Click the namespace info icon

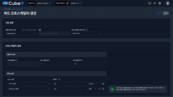click(68, 3)
